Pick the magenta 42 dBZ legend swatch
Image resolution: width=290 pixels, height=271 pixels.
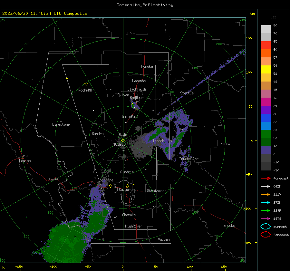click(266, 102)
